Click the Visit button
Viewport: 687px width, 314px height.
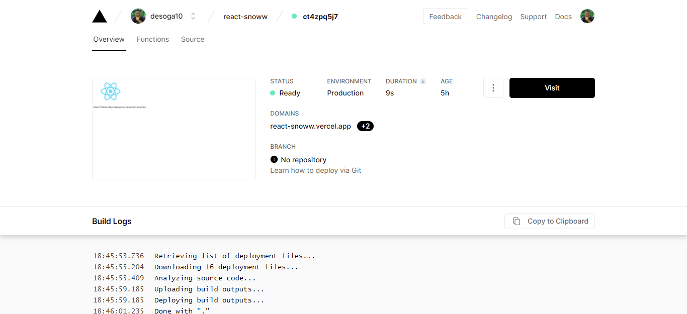[x=552, y=88]
